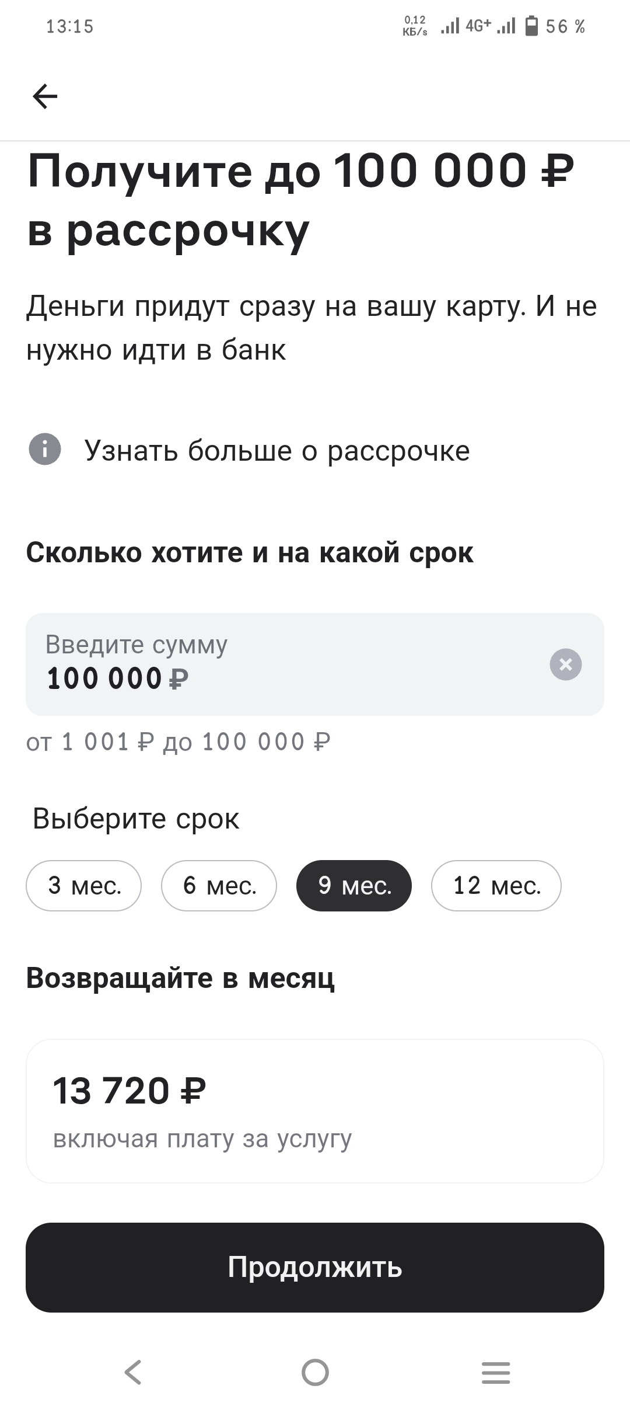
Task: Tap the back arrow at top
Action: pyautogui.click(x=45, y=96)
